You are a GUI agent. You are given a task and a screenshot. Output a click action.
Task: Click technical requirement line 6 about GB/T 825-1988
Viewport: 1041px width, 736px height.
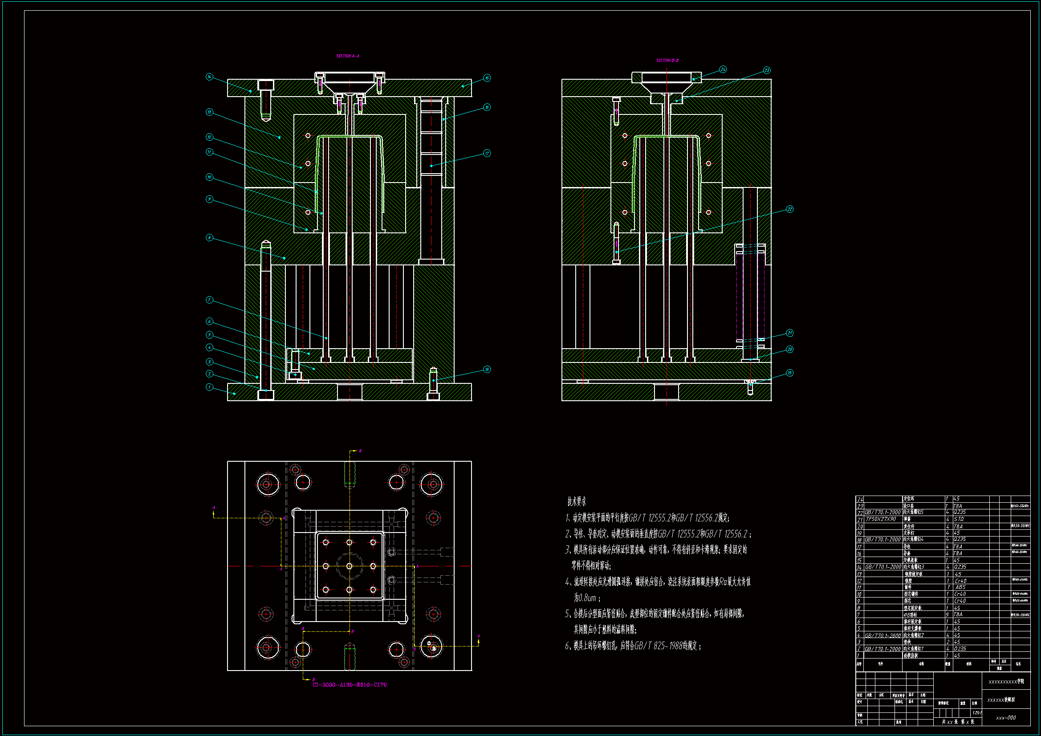[x=633, y=646]
